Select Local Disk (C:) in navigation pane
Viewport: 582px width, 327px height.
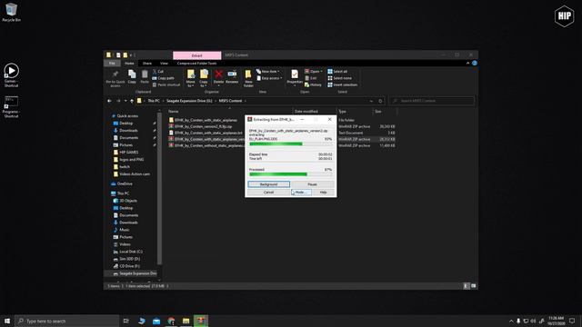coord(127,252)
